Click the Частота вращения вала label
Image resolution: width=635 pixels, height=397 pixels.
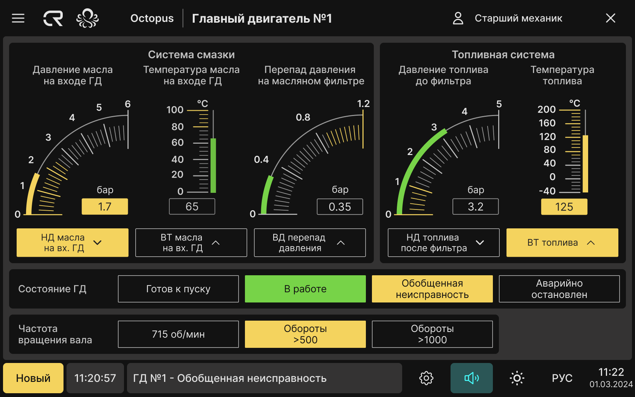55,334
